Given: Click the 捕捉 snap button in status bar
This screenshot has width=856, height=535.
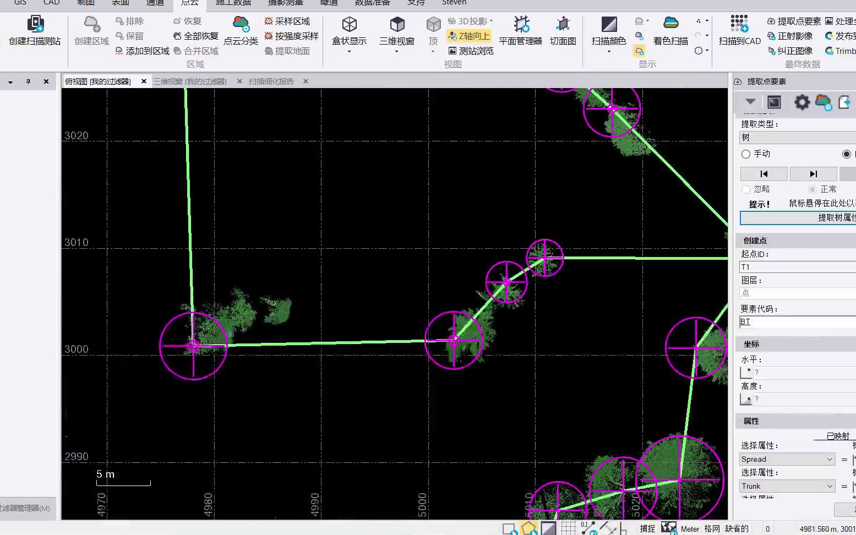Looking at the screenshot, I should point(647,528).
